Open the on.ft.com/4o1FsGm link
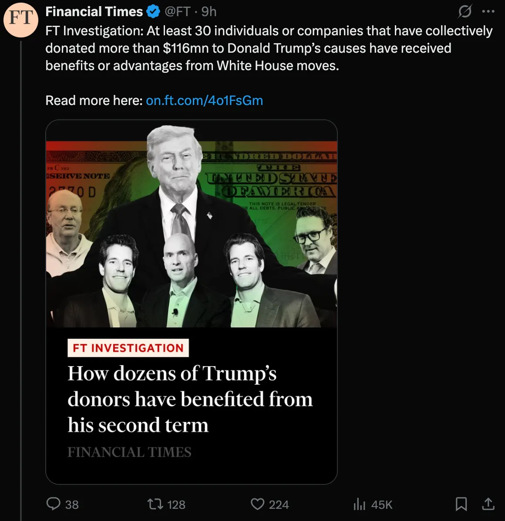This screenshot has width=505, height=521. click(204, 101)
